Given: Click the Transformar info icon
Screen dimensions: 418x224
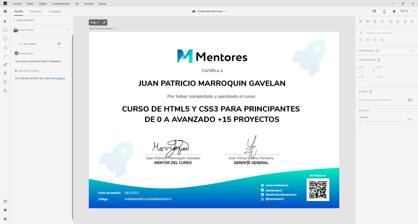Looking at the screenshot, I should [379, 60].
